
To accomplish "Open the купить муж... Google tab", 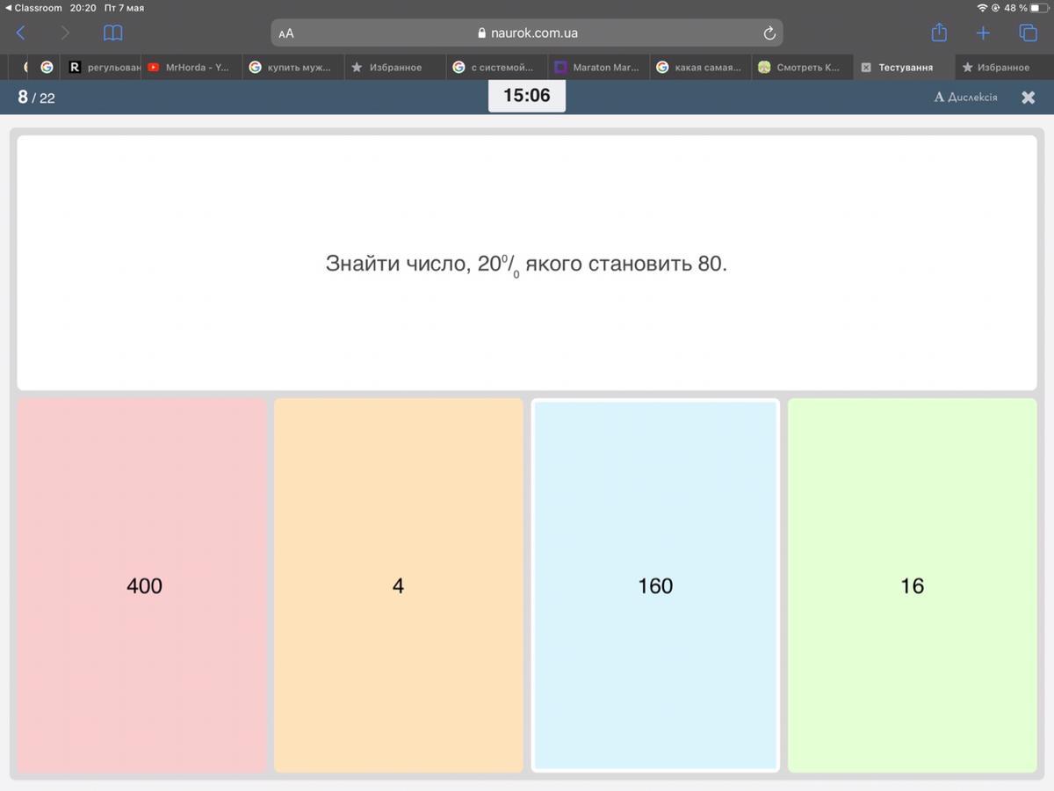I will click(292, 68).
